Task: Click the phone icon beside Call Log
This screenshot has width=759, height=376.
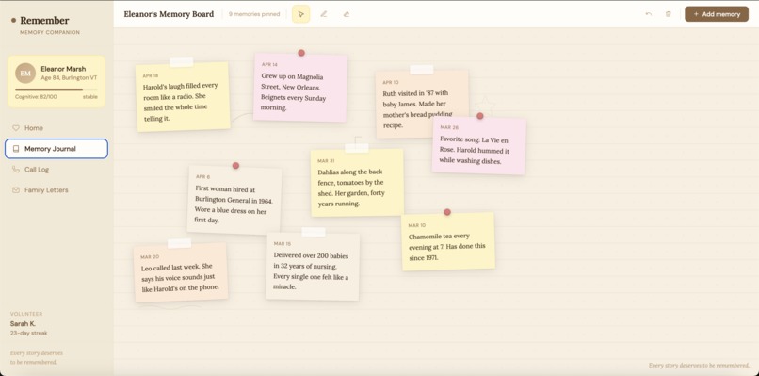Action: coord(15,170)
